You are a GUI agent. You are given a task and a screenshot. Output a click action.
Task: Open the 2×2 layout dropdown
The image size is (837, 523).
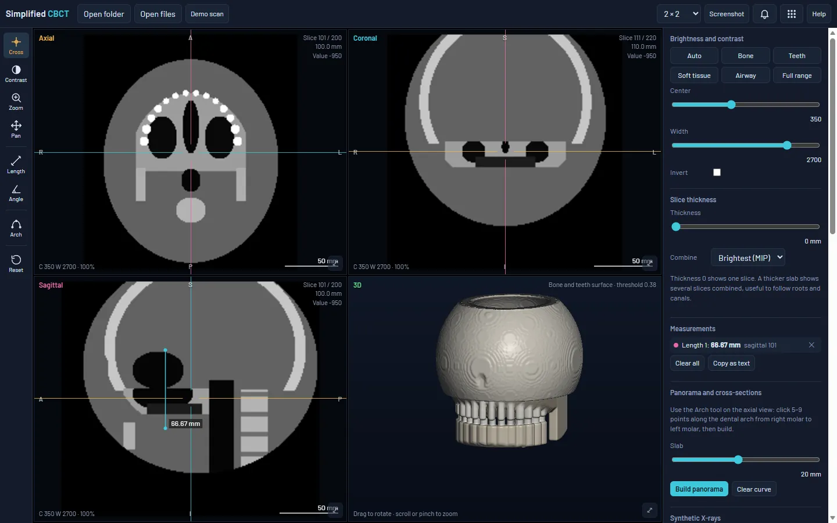pyautogui.click(x=680, y=14)
